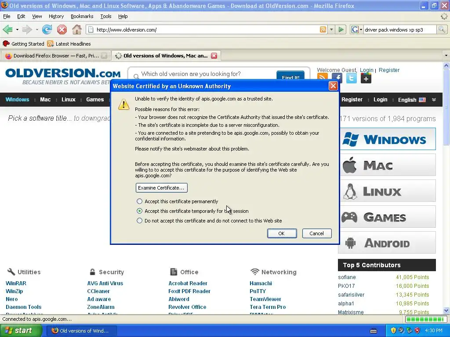Click the Firefox taskbar window button
Viewport: 450px width, 337px height.
point(81,331)
